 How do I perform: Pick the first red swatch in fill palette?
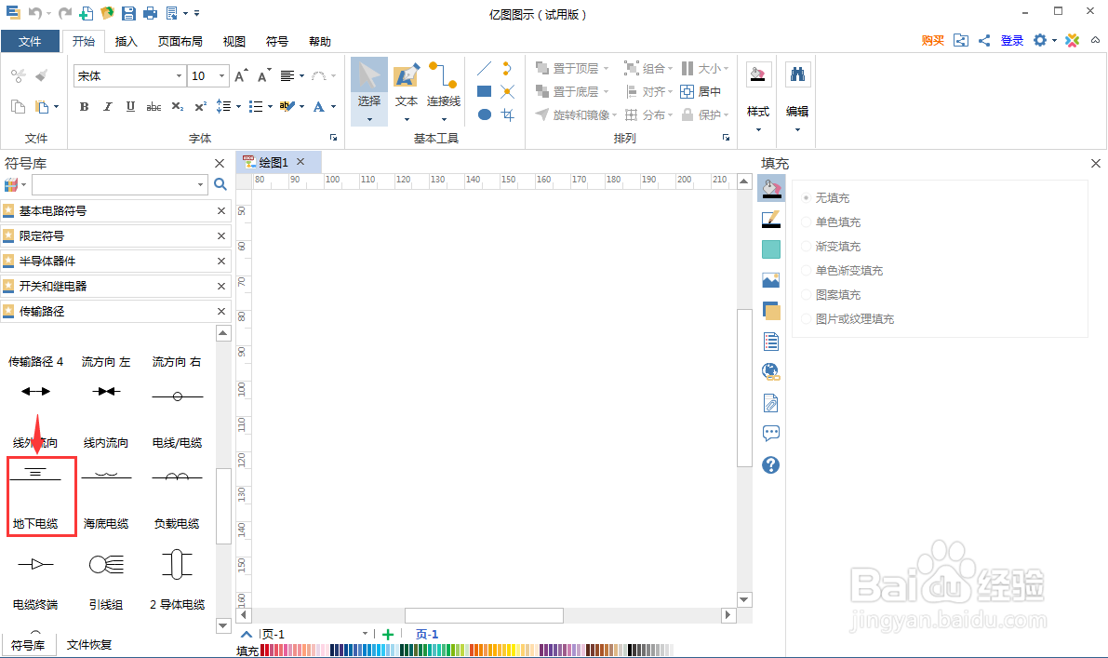[x=264, y=650]
